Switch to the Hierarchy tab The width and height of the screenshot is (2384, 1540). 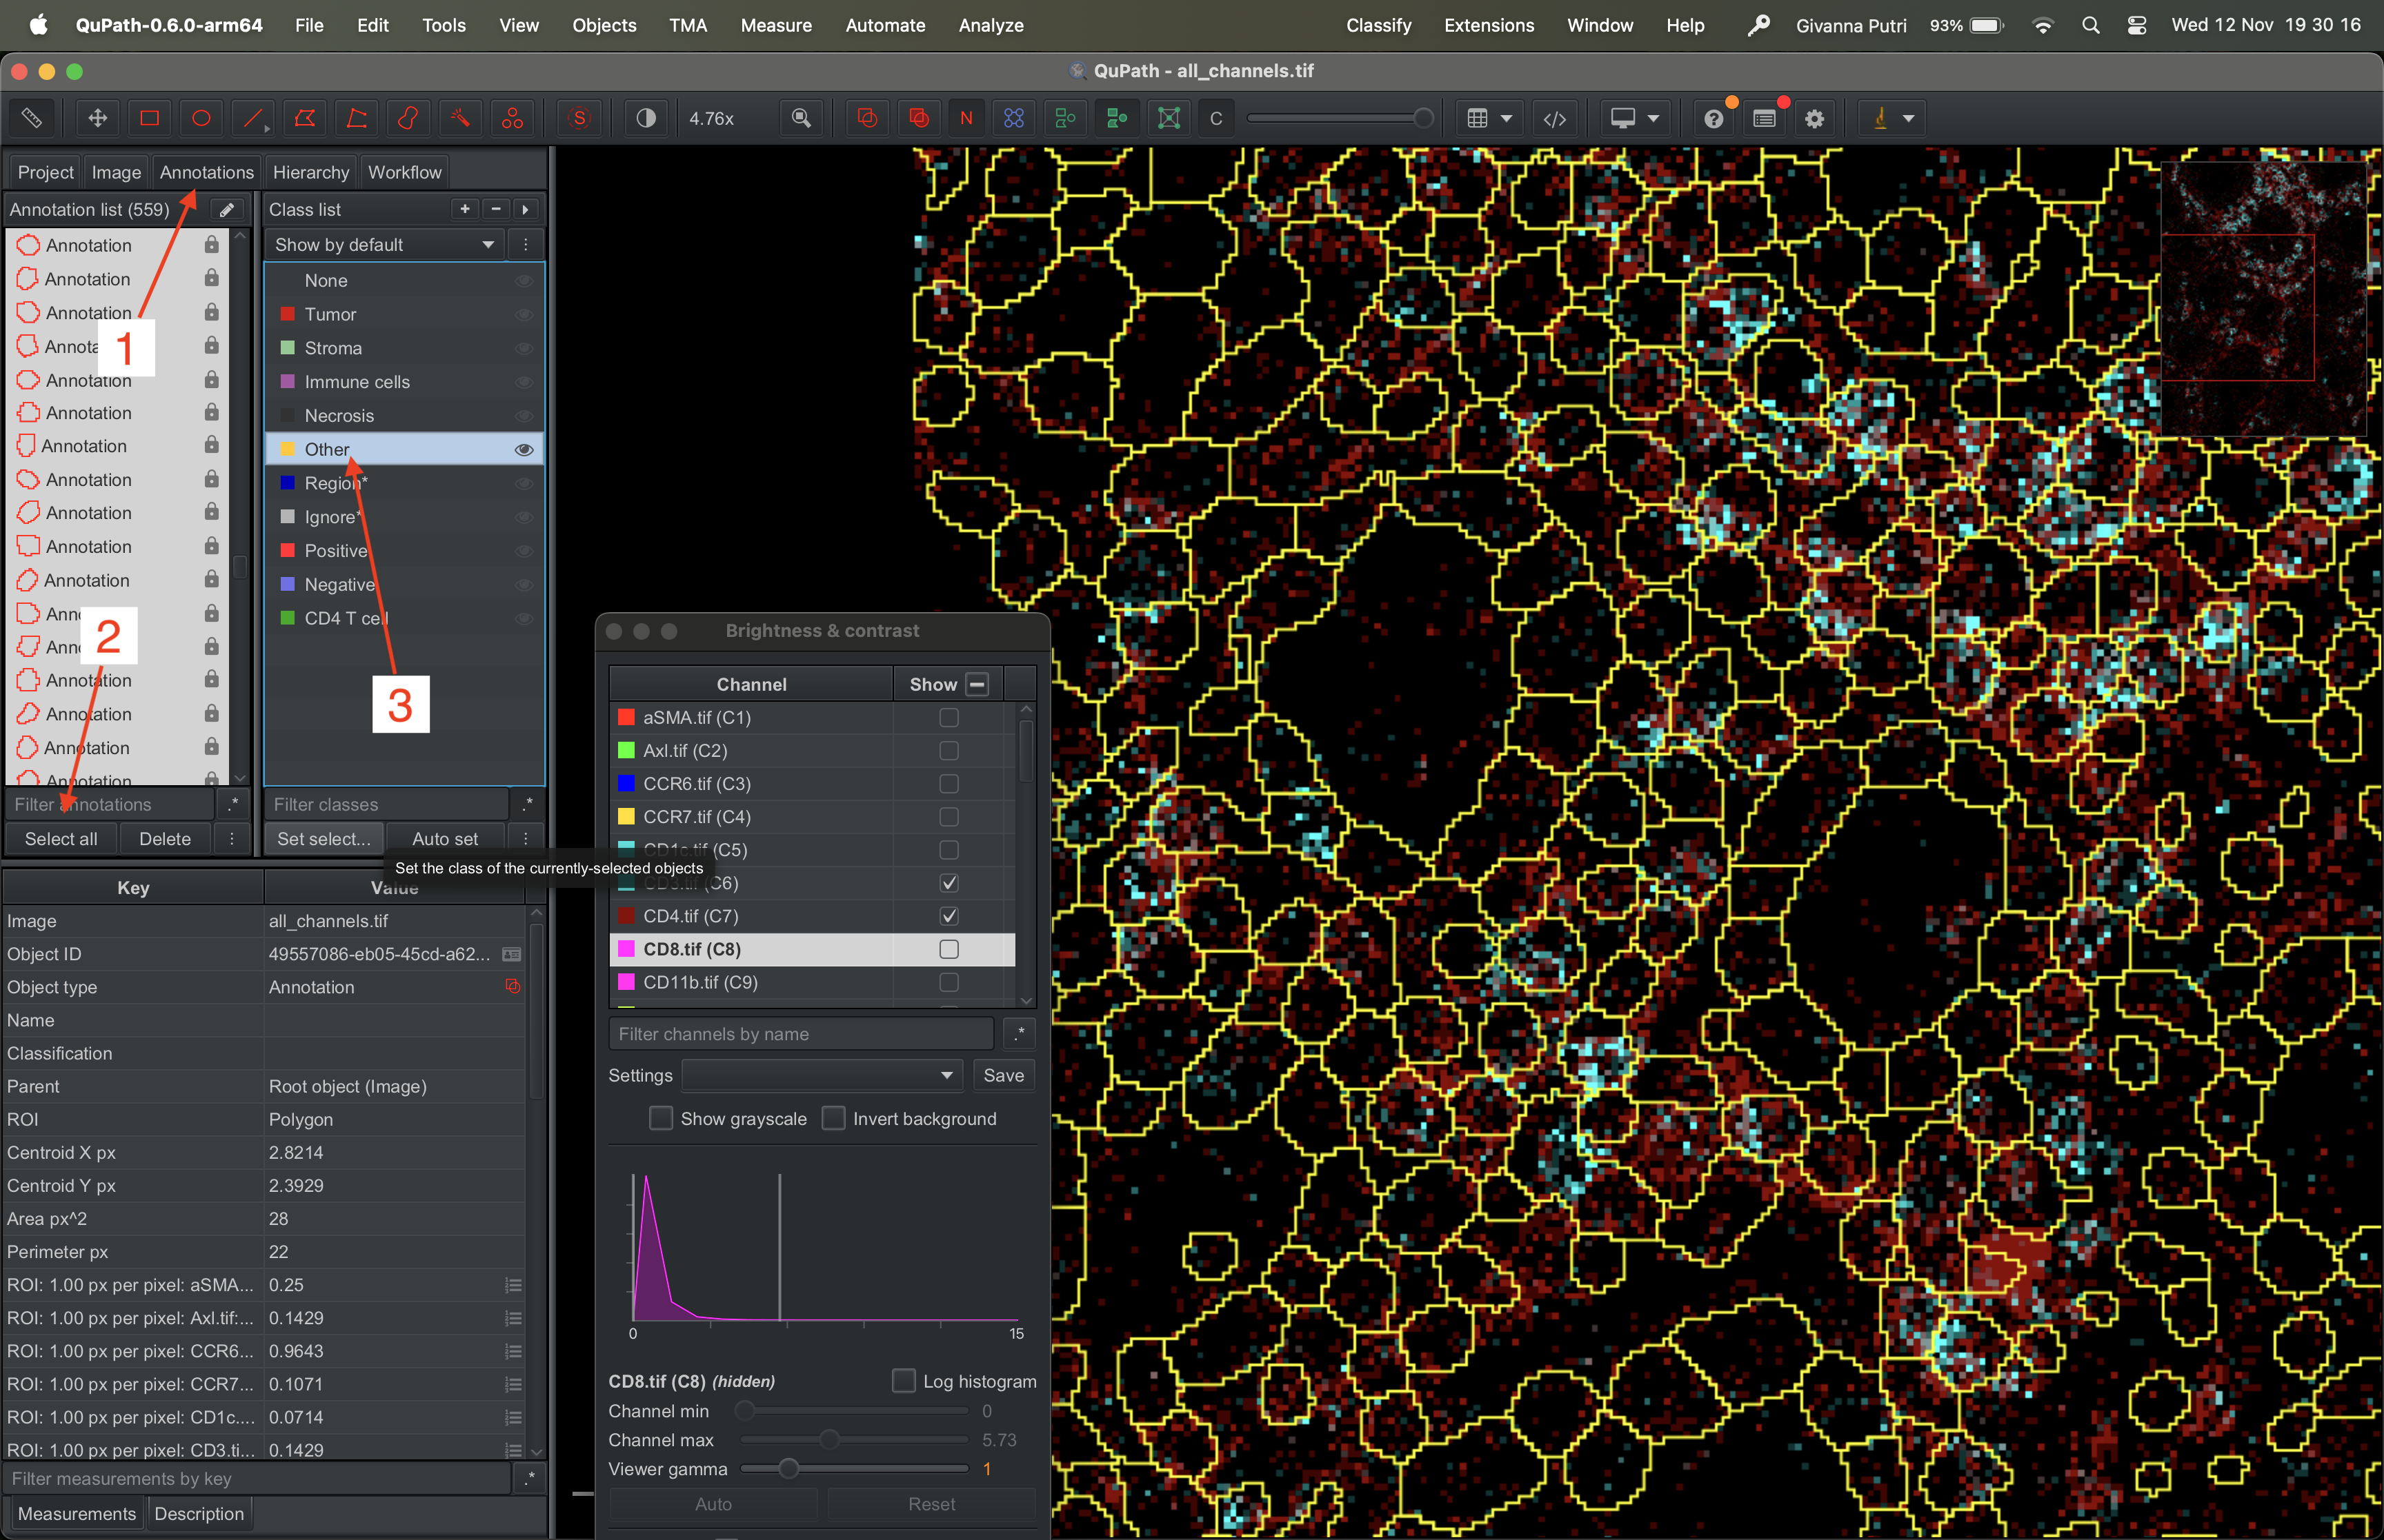310,172
